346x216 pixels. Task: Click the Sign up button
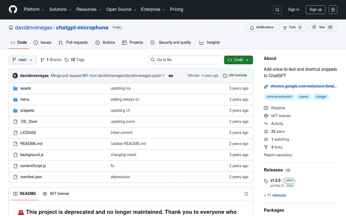(x=315, y=10)
